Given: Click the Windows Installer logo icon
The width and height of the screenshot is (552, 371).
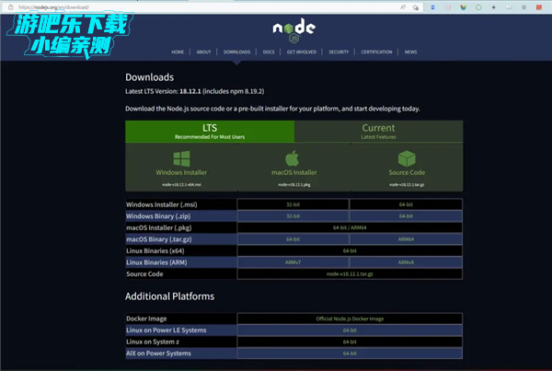Looking at the screenshot, I should [x=181, y=158].
